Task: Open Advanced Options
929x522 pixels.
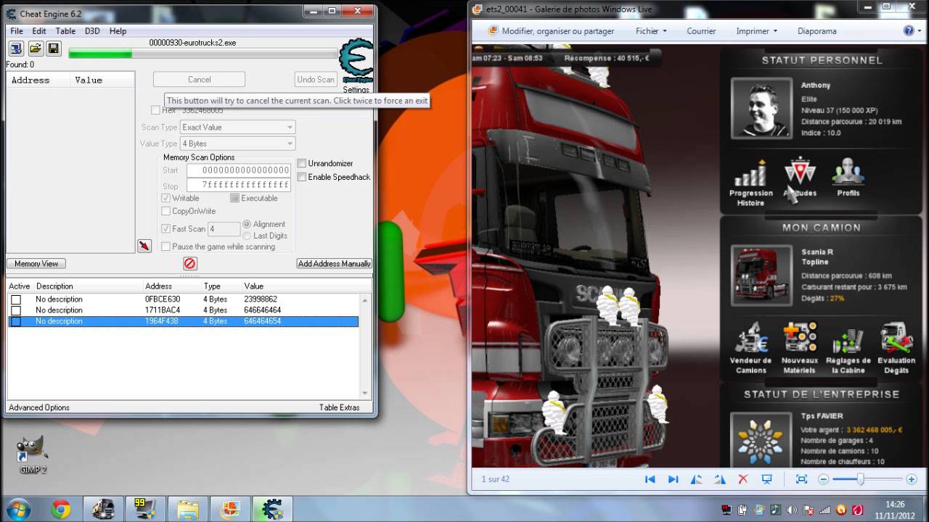Action: tap(39, 407)
